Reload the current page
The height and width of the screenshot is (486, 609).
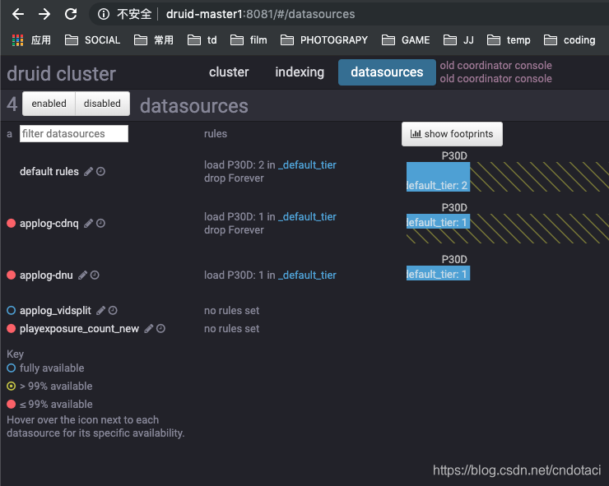tap(71, 14)
